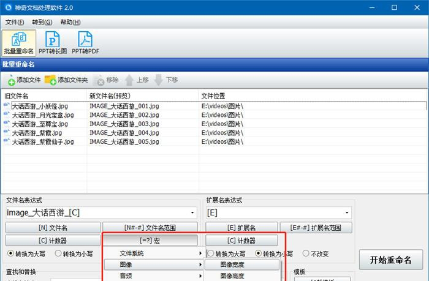429x292 pixels.
Task: Open the PPT转长图 tool
Action: 53,43
